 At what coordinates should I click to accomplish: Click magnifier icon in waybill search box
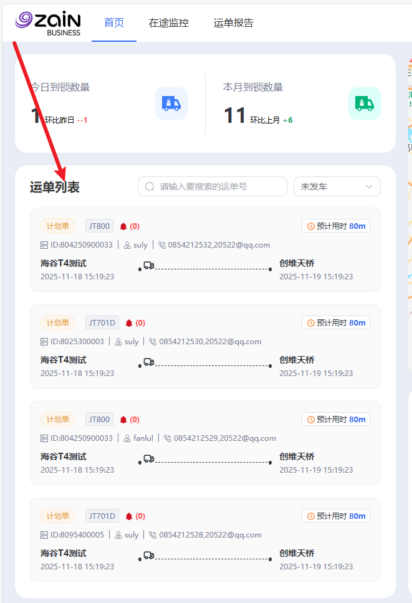click(x=150, y=186)
